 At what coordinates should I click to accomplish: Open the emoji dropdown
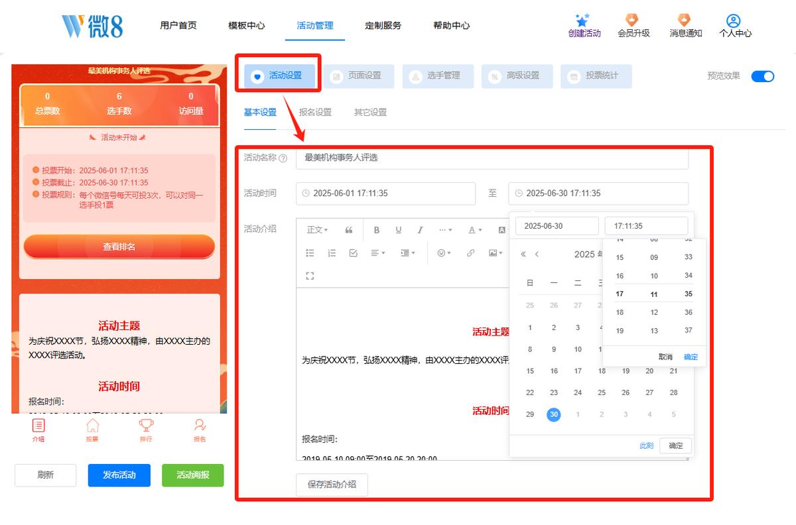(444, 253)
